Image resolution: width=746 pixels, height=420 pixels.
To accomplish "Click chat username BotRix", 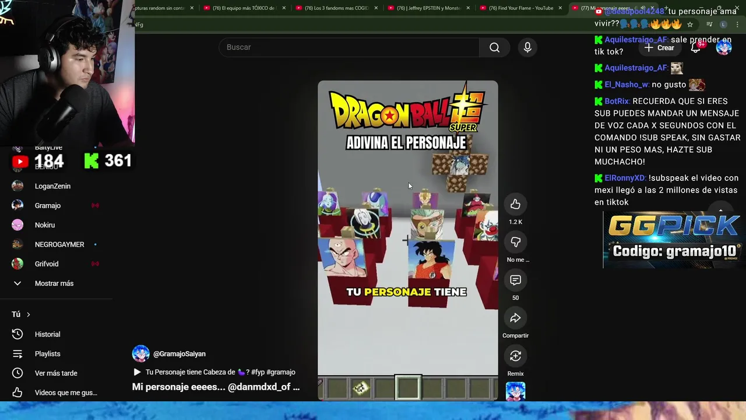I will [617, 101].
